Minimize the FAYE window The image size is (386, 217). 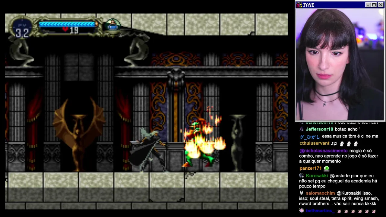point(368,5)
